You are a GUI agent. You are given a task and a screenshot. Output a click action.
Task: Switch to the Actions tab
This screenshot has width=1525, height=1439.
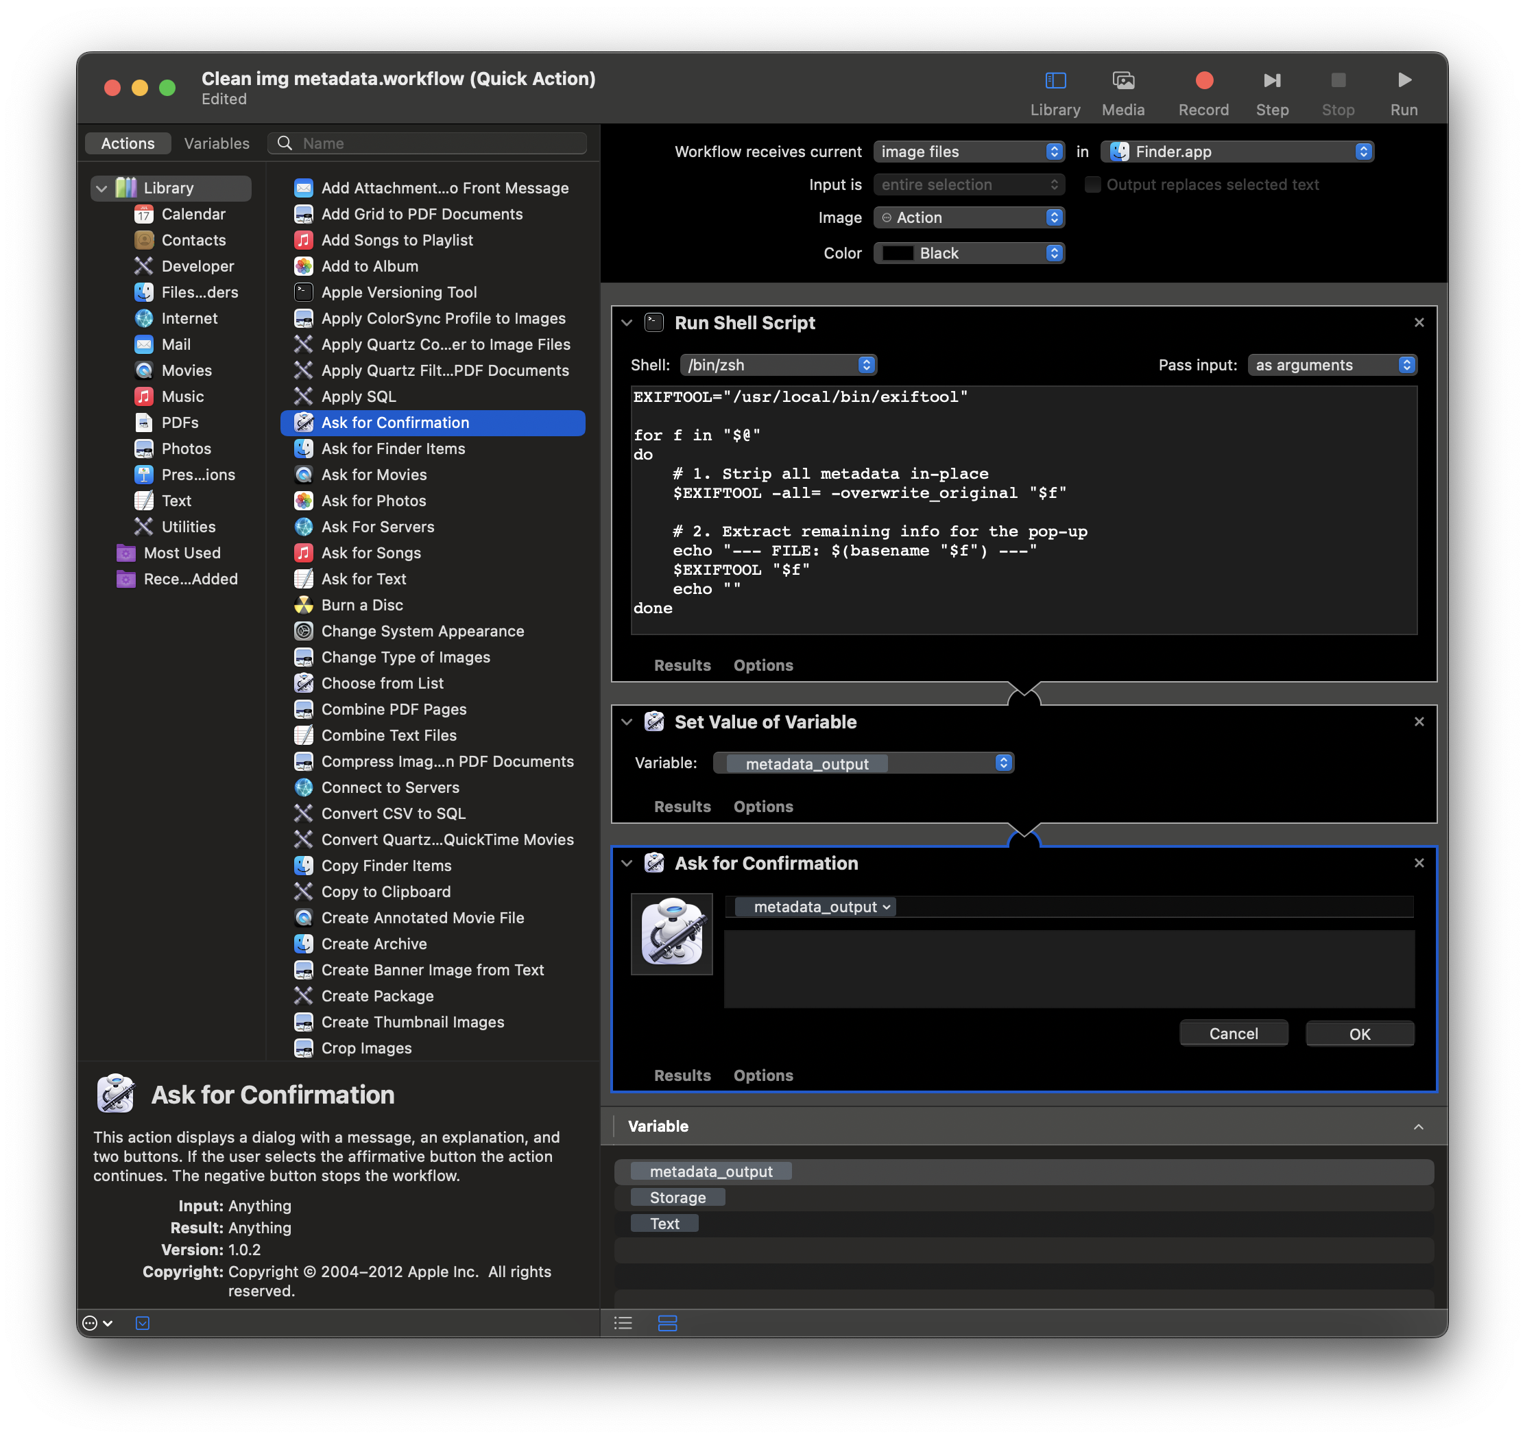[x=128, y=143]
